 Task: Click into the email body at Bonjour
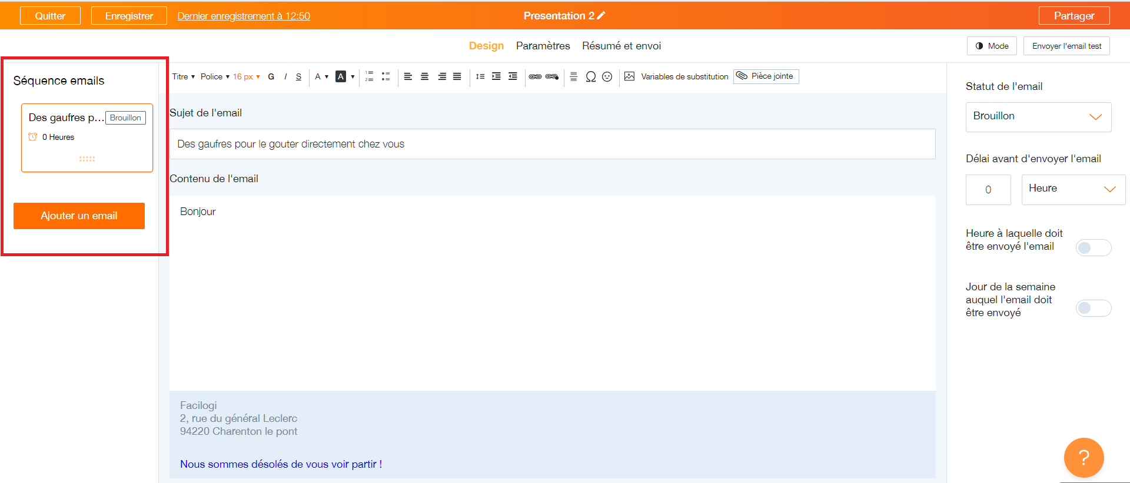(x=198, y=212)
